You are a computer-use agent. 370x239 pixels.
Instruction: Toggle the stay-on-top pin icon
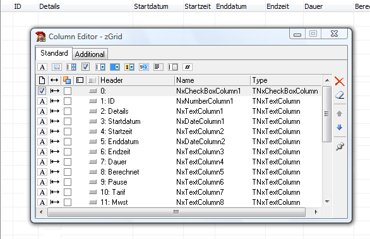click(x=340, y=146)
